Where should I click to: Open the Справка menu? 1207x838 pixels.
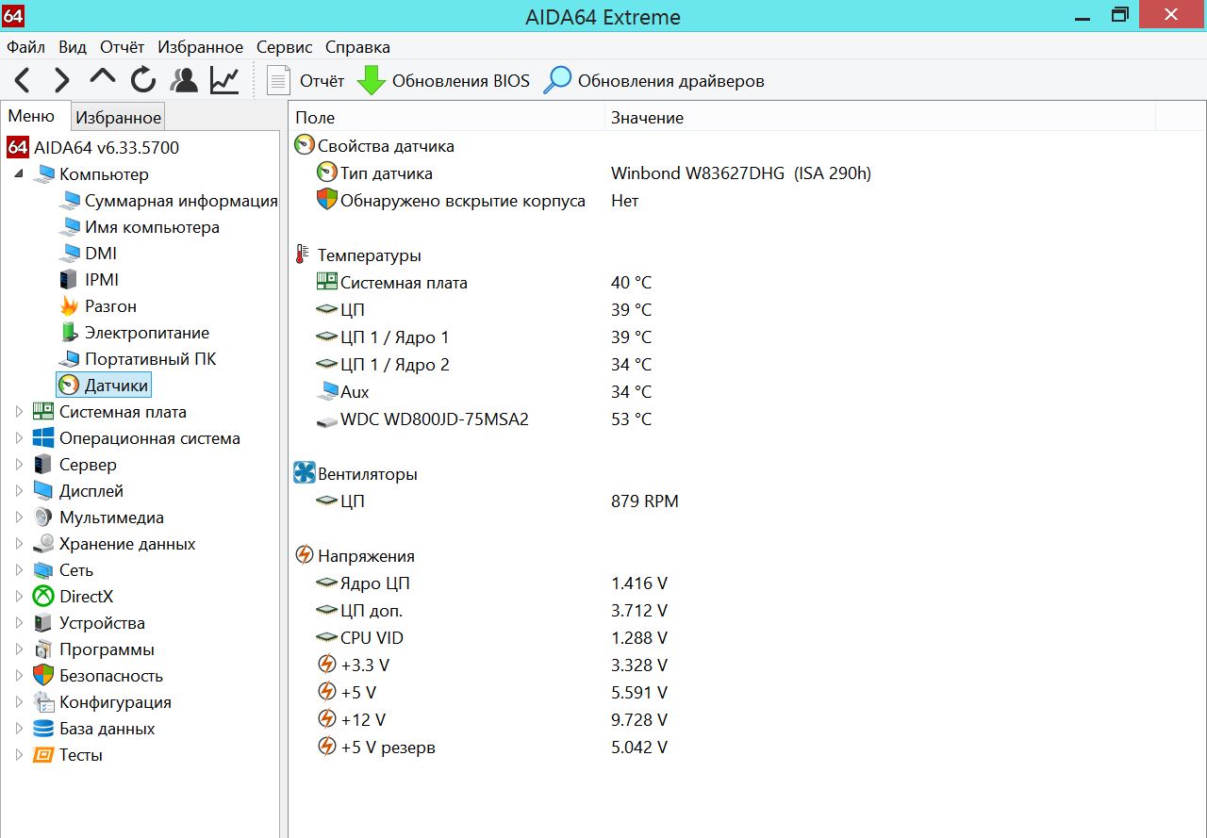point(357,47)
